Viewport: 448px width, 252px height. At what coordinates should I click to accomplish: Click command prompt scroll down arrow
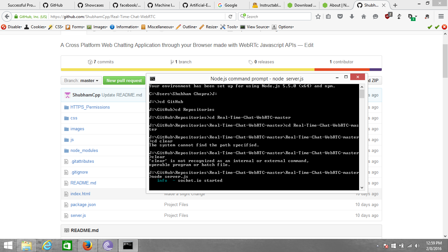[x=362, y=187]
